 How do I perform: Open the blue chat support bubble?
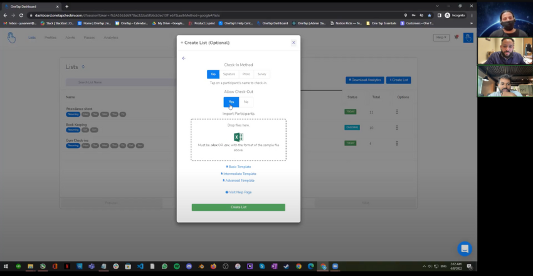coord(464,248)
